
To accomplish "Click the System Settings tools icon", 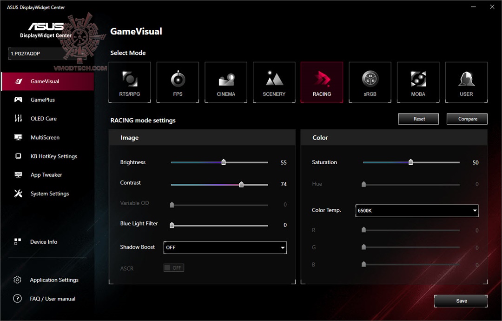I will (x=18, y=194).
